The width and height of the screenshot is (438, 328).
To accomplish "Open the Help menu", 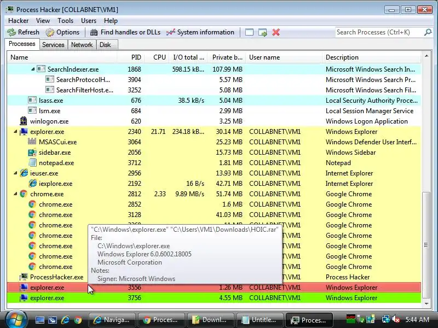I will click(111, 21).
